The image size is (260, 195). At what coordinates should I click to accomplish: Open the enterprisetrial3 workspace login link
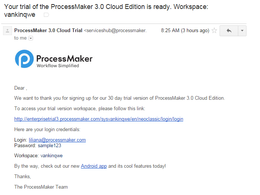pos(99,119)
